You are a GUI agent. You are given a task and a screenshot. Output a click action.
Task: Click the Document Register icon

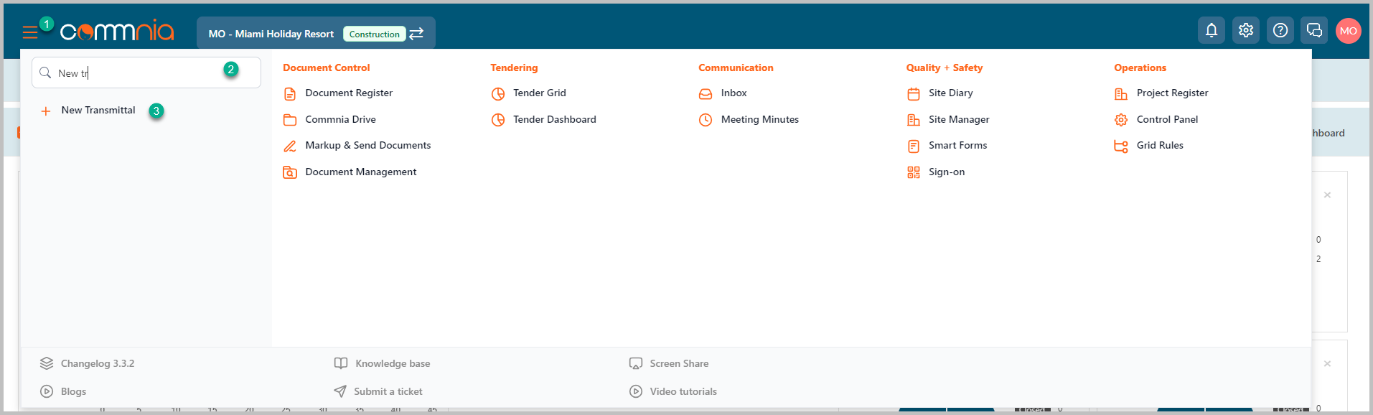[290, 94]
